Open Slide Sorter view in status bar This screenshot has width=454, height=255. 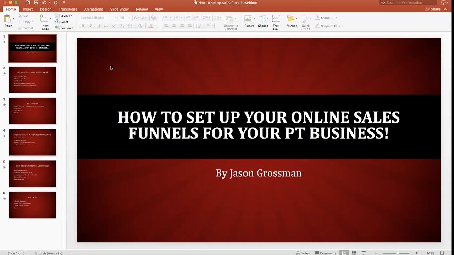click(x=354, y=253)
